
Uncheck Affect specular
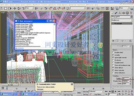(x=113, y=70)
